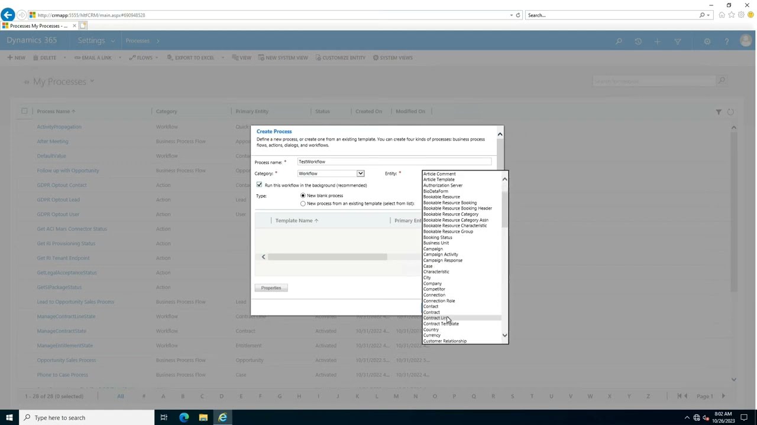Expand the Processes breadcrumb chevron

click(x=158, y=41)
